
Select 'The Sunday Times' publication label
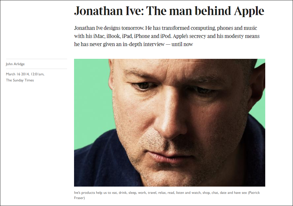tap(20, 80)
